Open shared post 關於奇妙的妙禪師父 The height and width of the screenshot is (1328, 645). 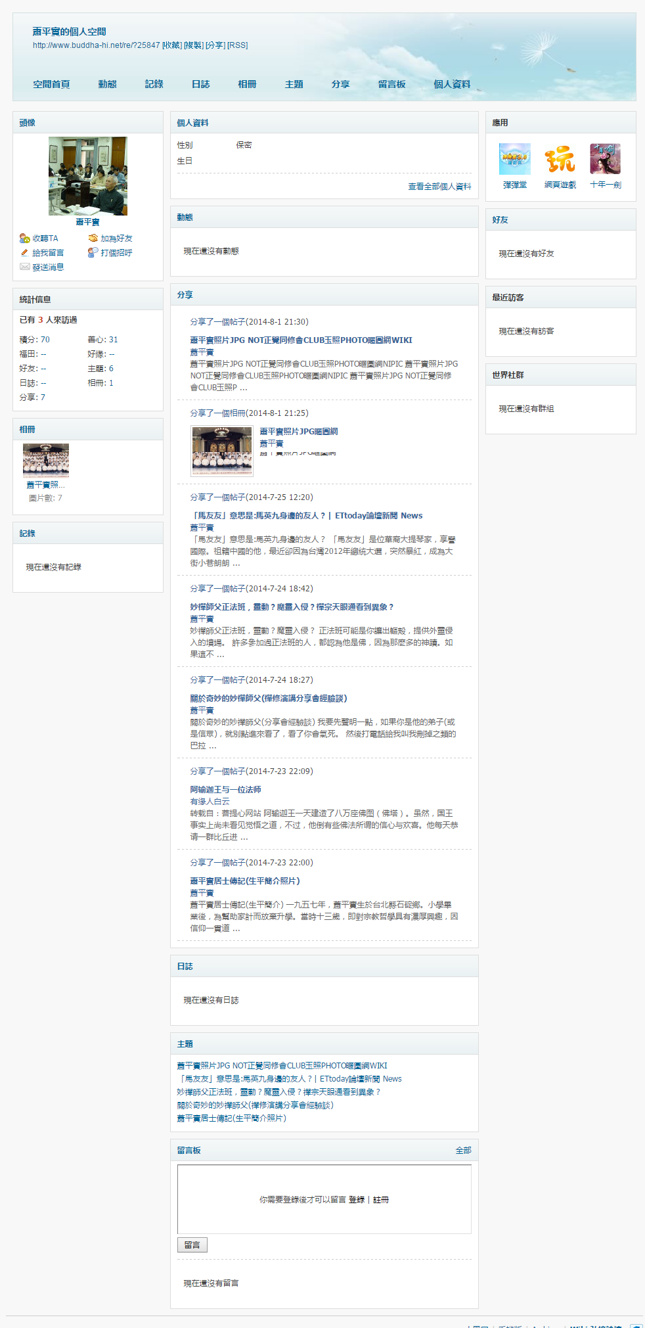point(269,698)
